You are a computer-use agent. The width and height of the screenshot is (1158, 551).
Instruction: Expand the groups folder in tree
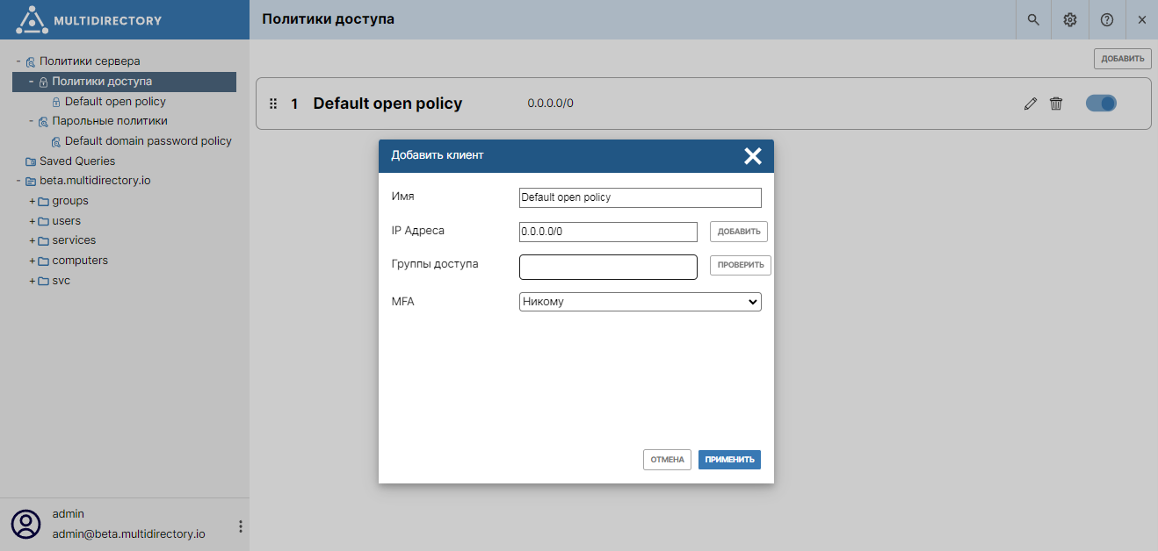coord(33,201)
